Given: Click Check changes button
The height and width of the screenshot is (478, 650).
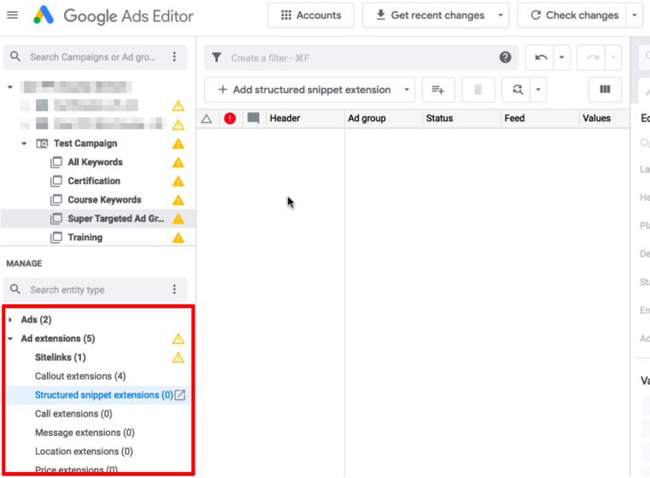Looking at the screenshot, I should [575, 15].
